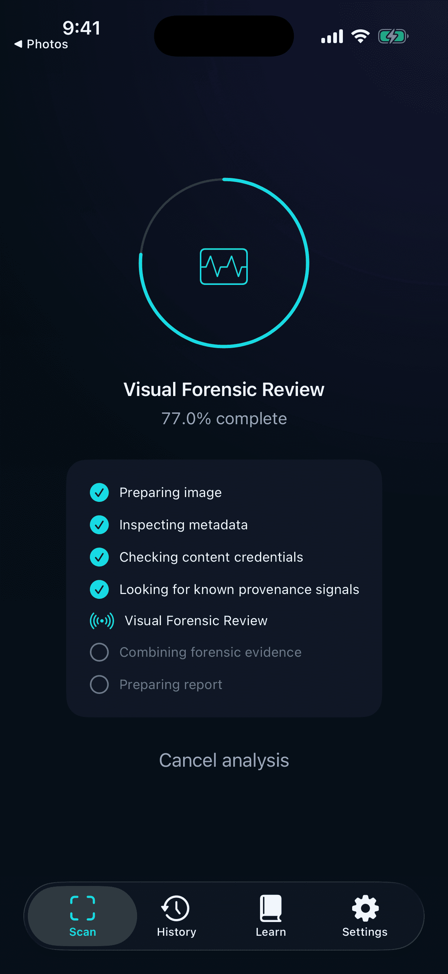Tap the waveform monitor icon in the progress ring
This screenshot has width=448, height=974.
point(224,267)
